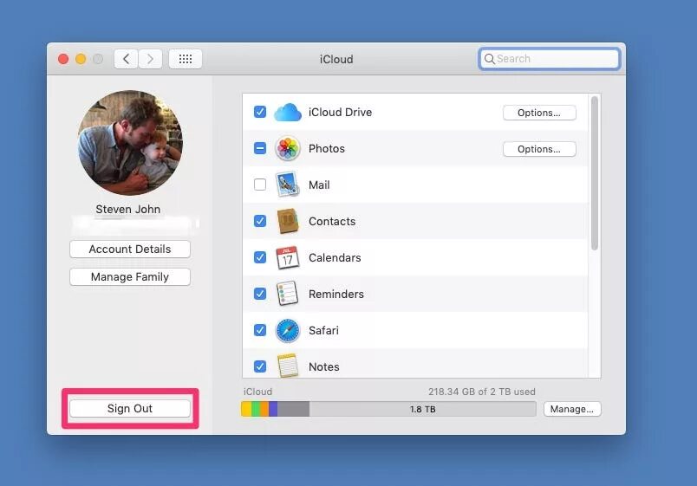Open Options for Photos
Viewport: 697px width, 486px height.
click(539, 149)
